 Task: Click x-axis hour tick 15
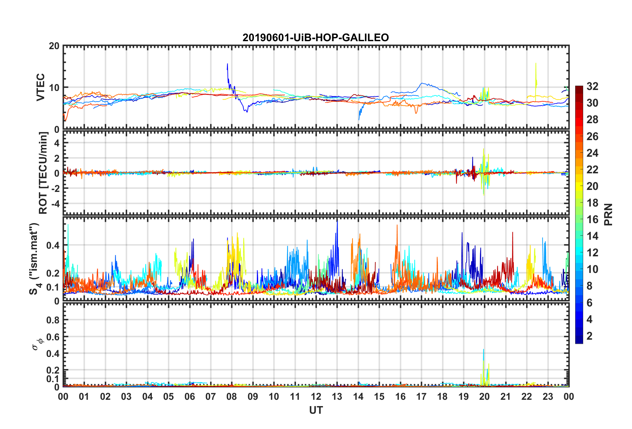[379, 396]
